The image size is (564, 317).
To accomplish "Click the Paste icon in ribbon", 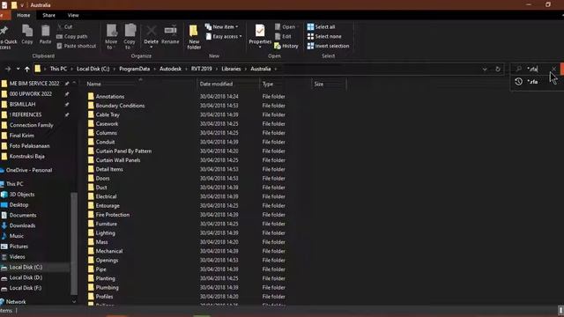I will pos(45,34).
